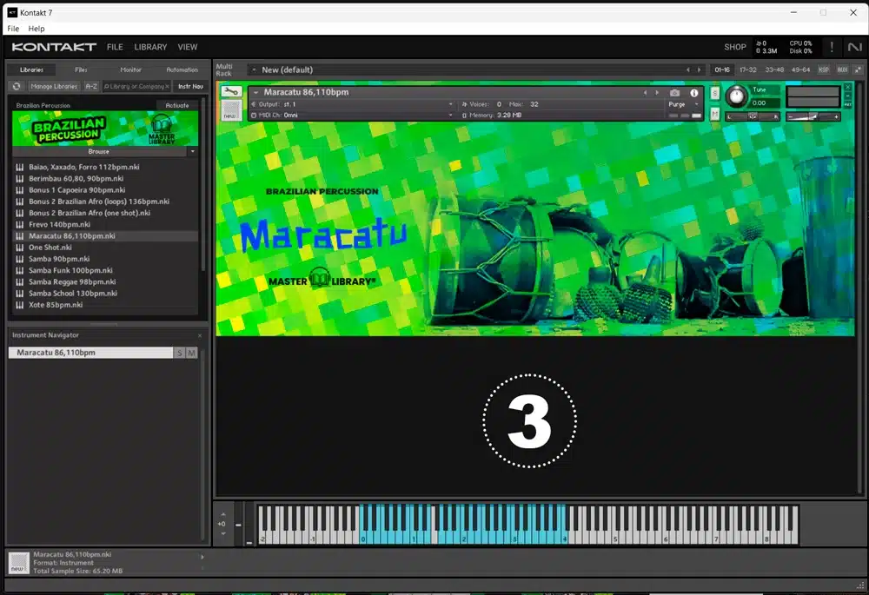The width and height of the screenshot is (869, 595).
Task: Switch to the Monitor tab
Action: pos(131,69)
